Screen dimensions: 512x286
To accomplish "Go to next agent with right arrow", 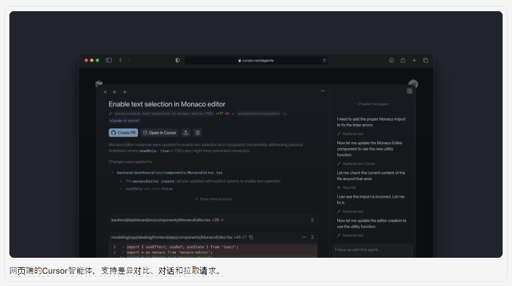I will point(124,92).
